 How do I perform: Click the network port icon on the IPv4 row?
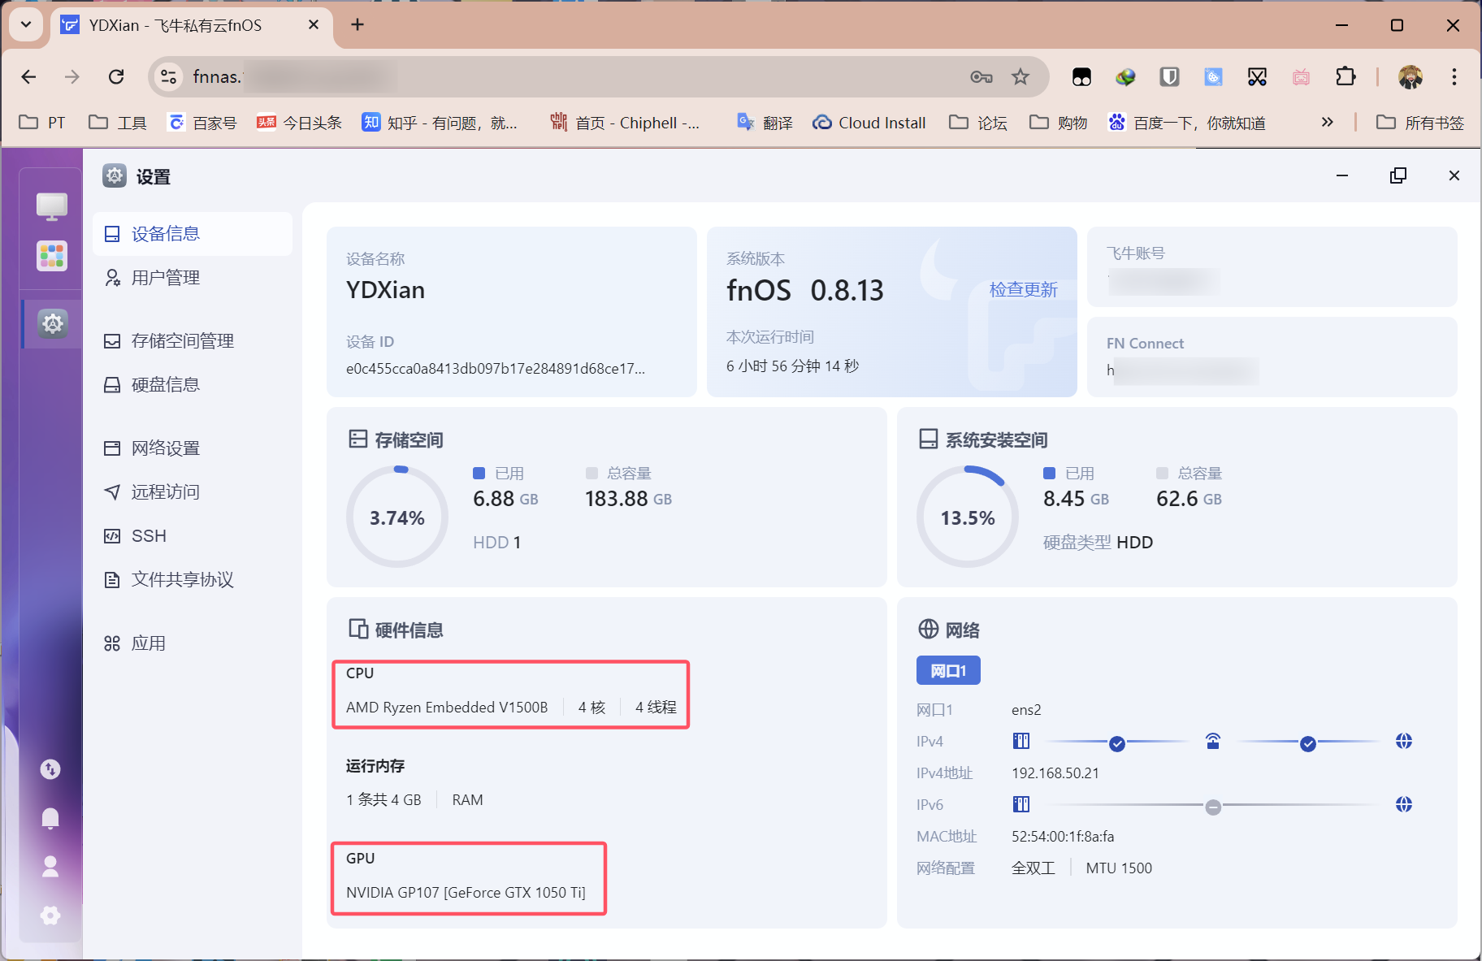1021,741
